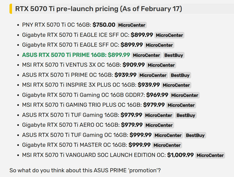Click MicroCenter tag for ASUS TUF Gaming 16GB

point(159,115)
